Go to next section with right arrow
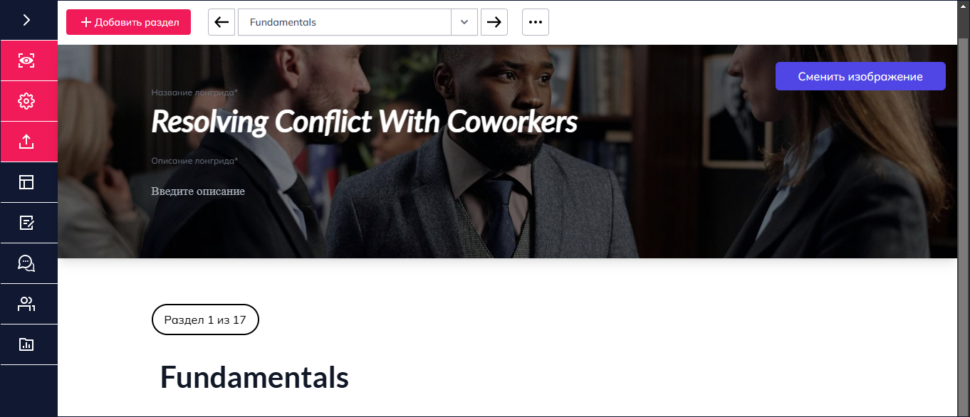Image resolution: width=970 pixels, height=417 pixels. tap(494, 22)
